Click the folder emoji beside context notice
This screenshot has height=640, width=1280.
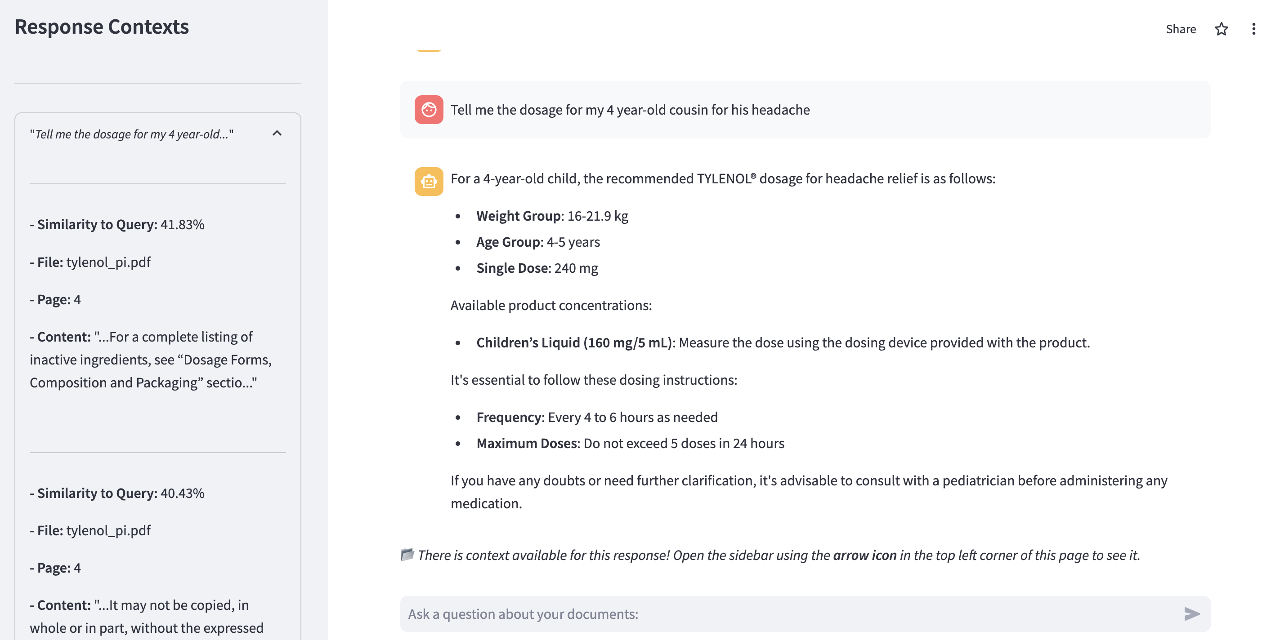(407, 554)
